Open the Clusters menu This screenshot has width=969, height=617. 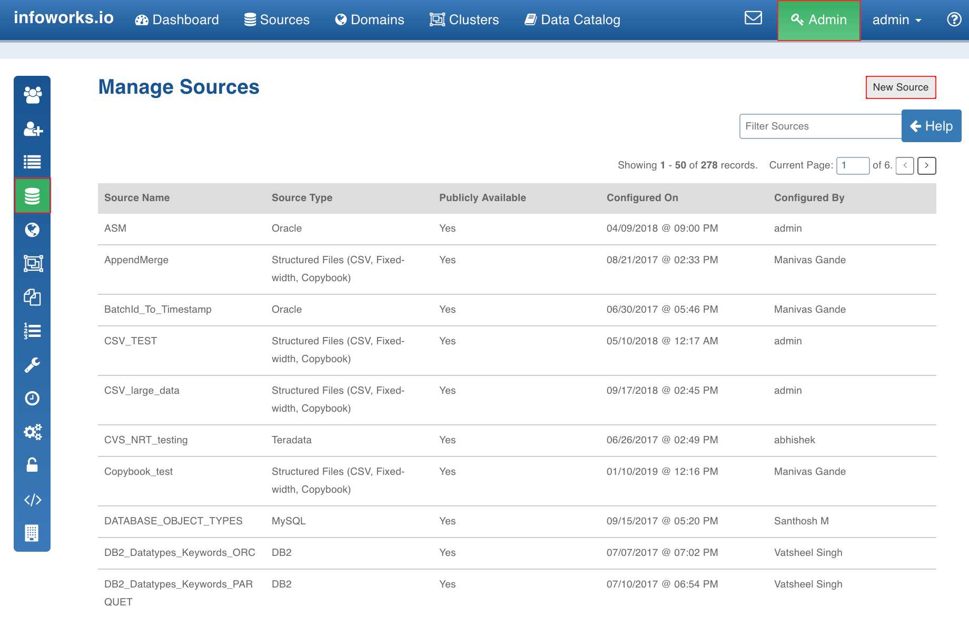pyautogui.click(x=464, y=19)
